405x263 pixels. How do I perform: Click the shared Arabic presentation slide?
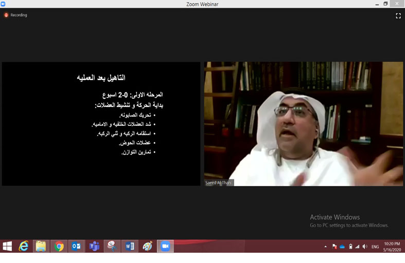point(101,123)
